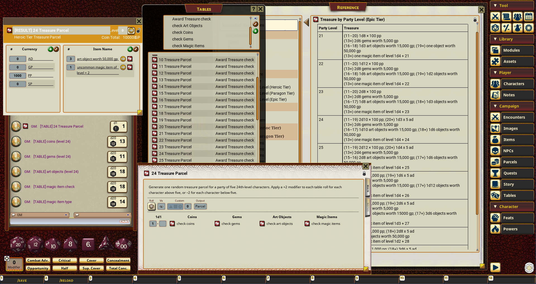Open the GM speaker dropdown in chat

(66, 215)
